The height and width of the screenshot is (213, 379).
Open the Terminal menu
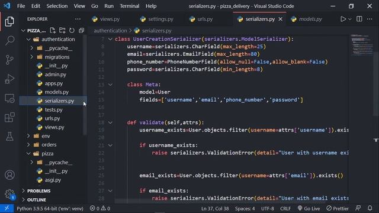tap(130, 6)
